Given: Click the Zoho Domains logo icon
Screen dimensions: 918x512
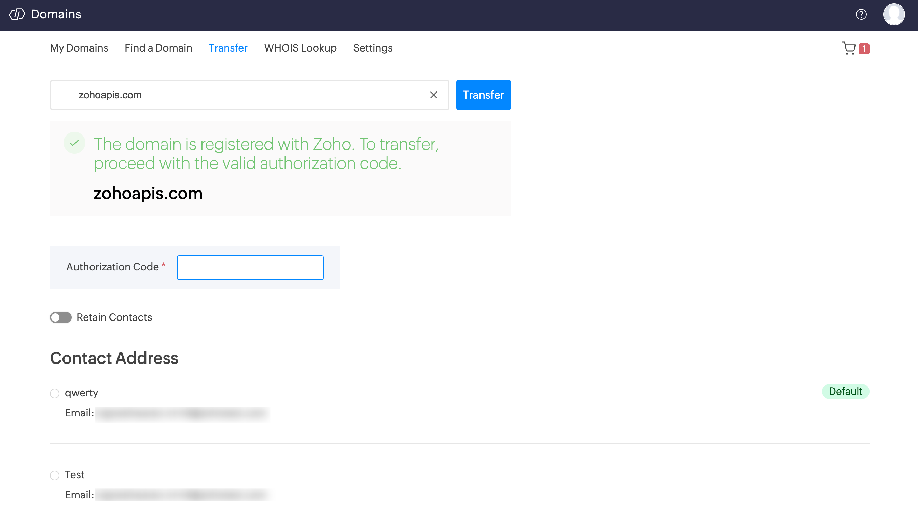Looking at the screenshot, I should click(x=17, y=14).
